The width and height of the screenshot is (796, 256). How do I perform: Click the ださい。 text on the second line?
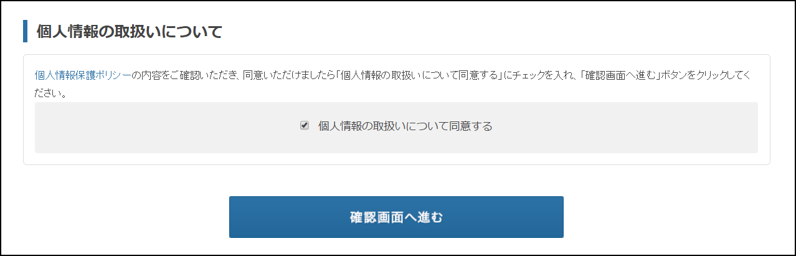click(x=52, y=95)
